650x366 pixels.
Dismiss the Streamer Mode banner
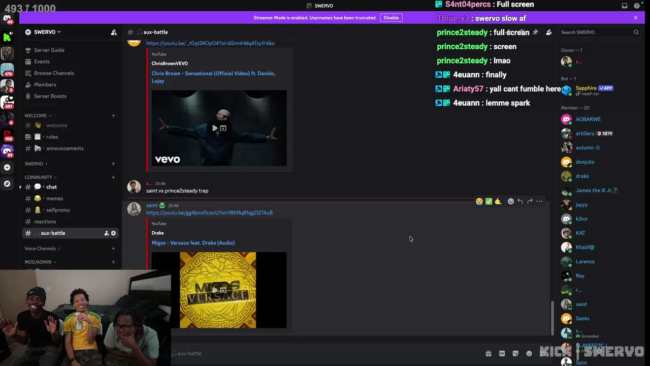pyautogui.click(x=635, y=18)
